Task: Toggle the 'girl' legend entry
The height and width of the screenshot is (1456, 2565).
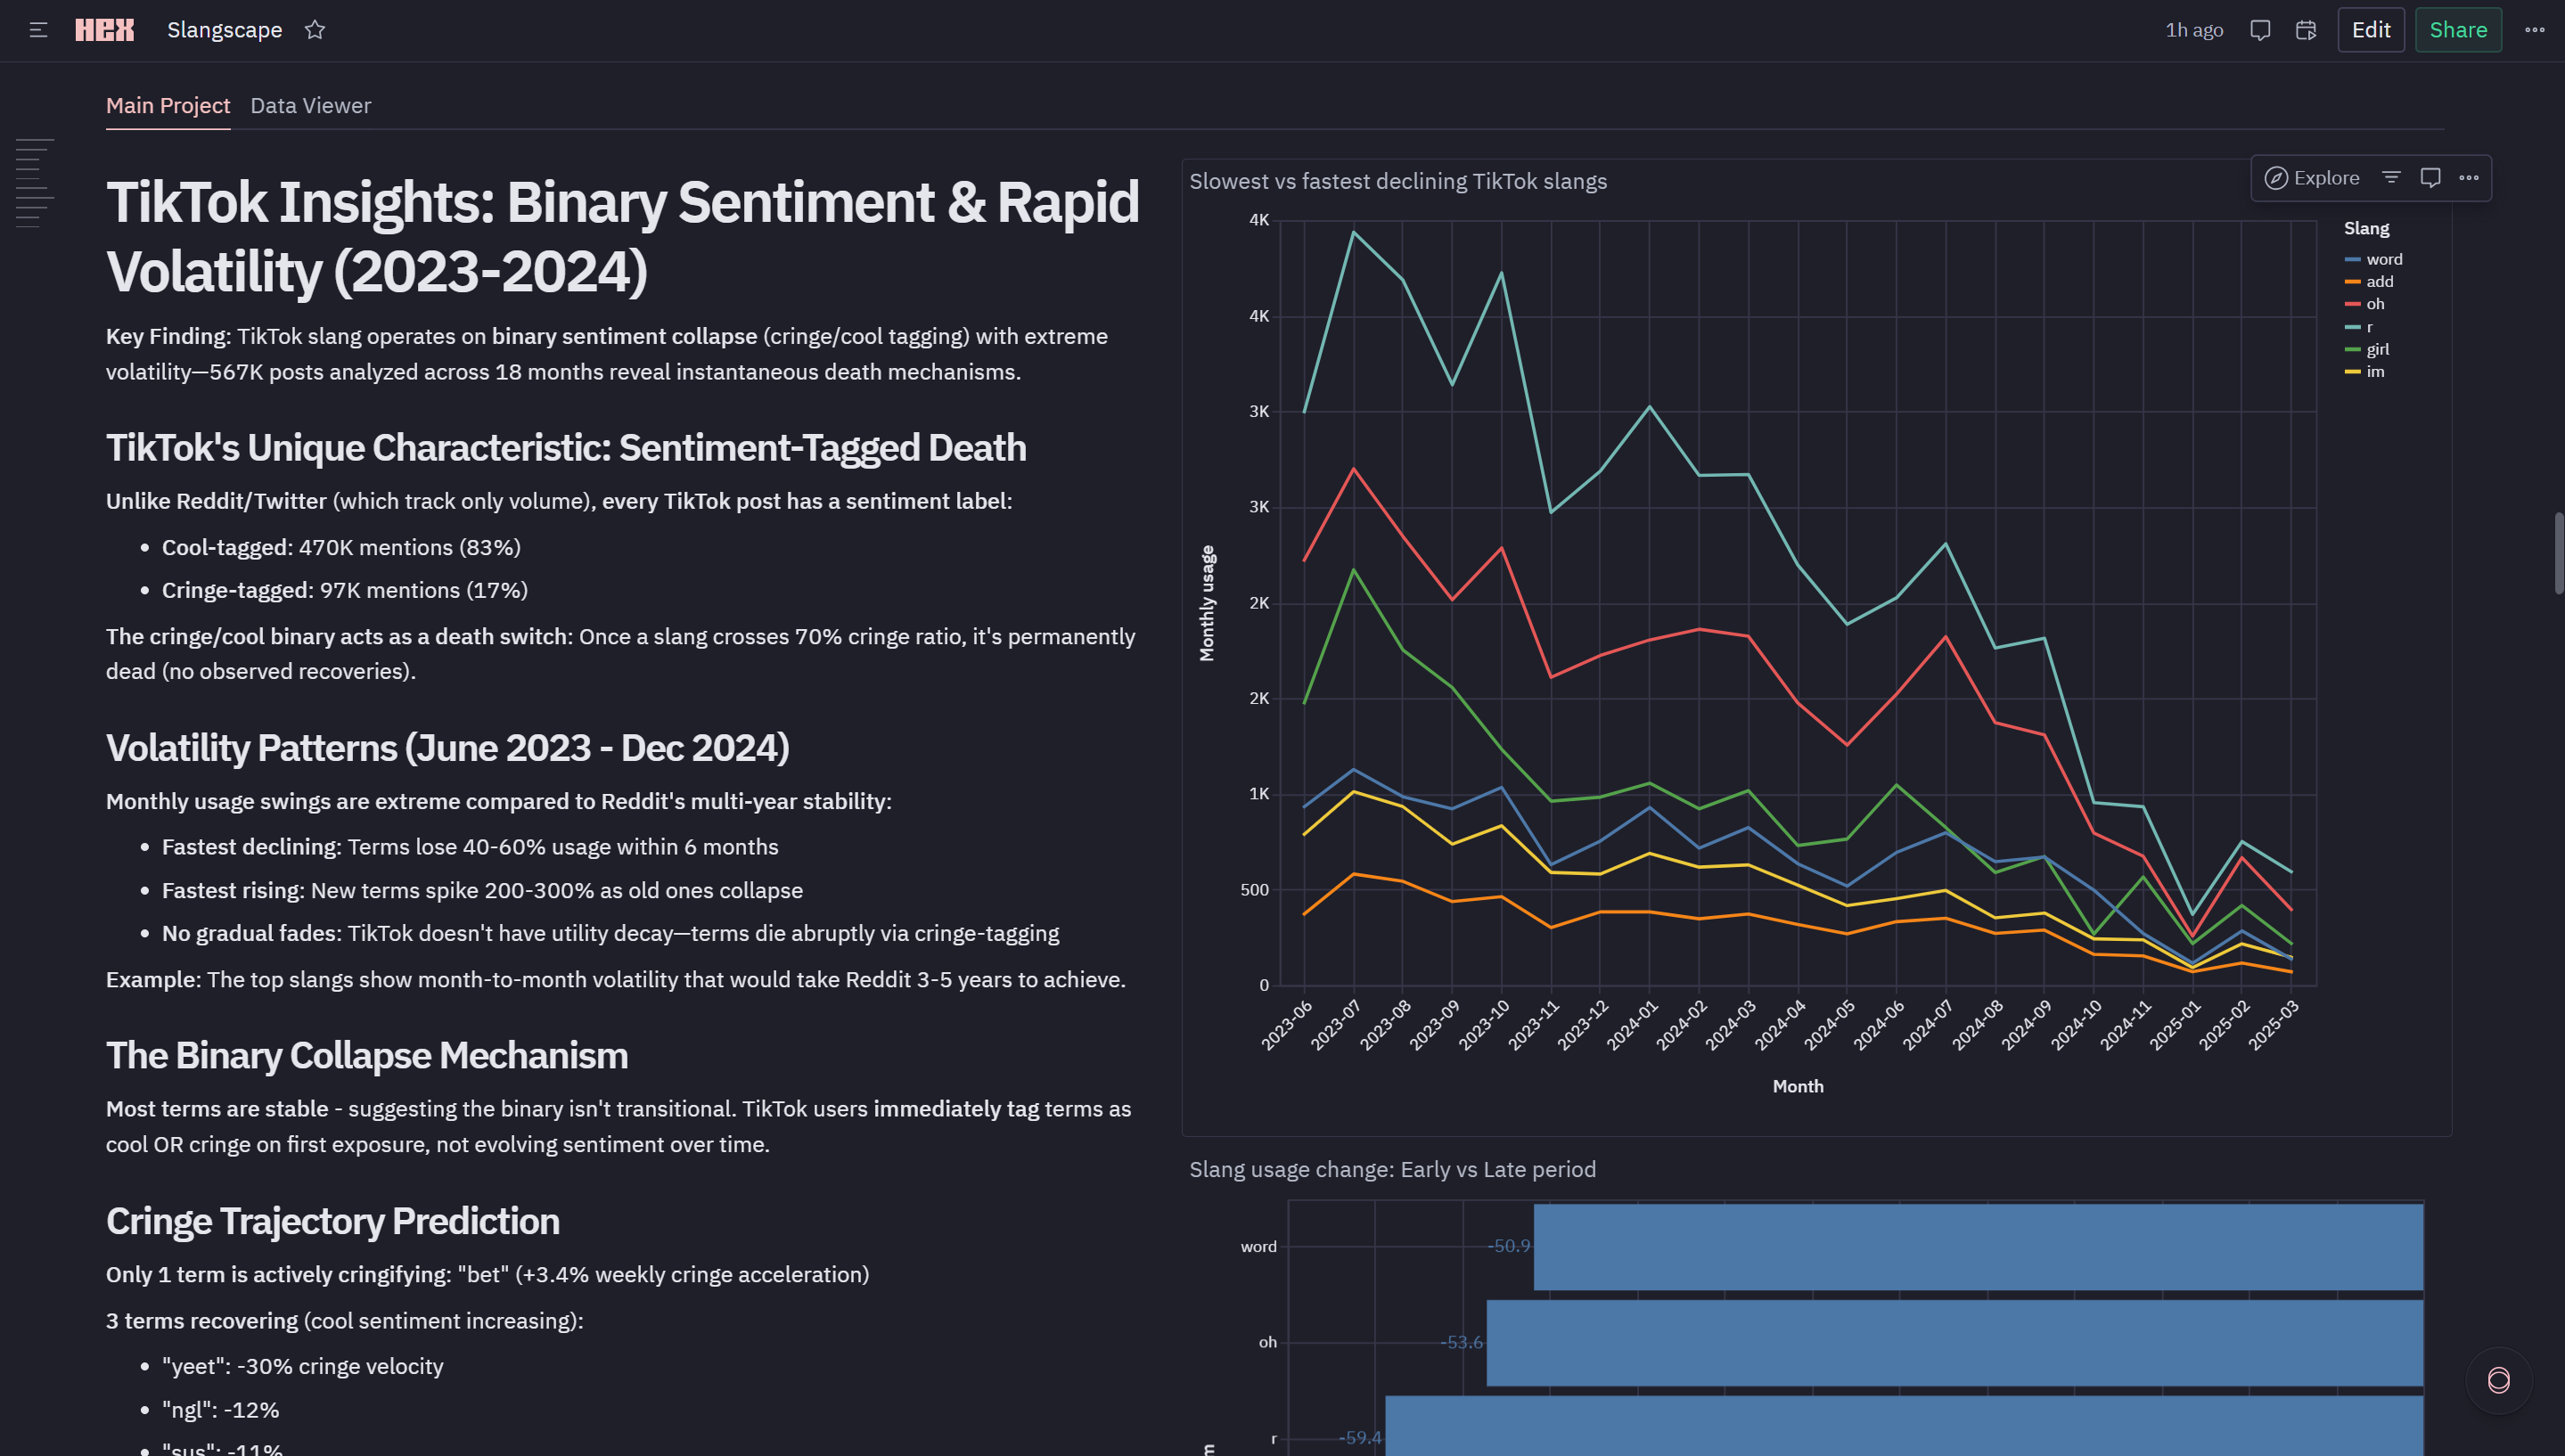Action: tap(2377, 349)
